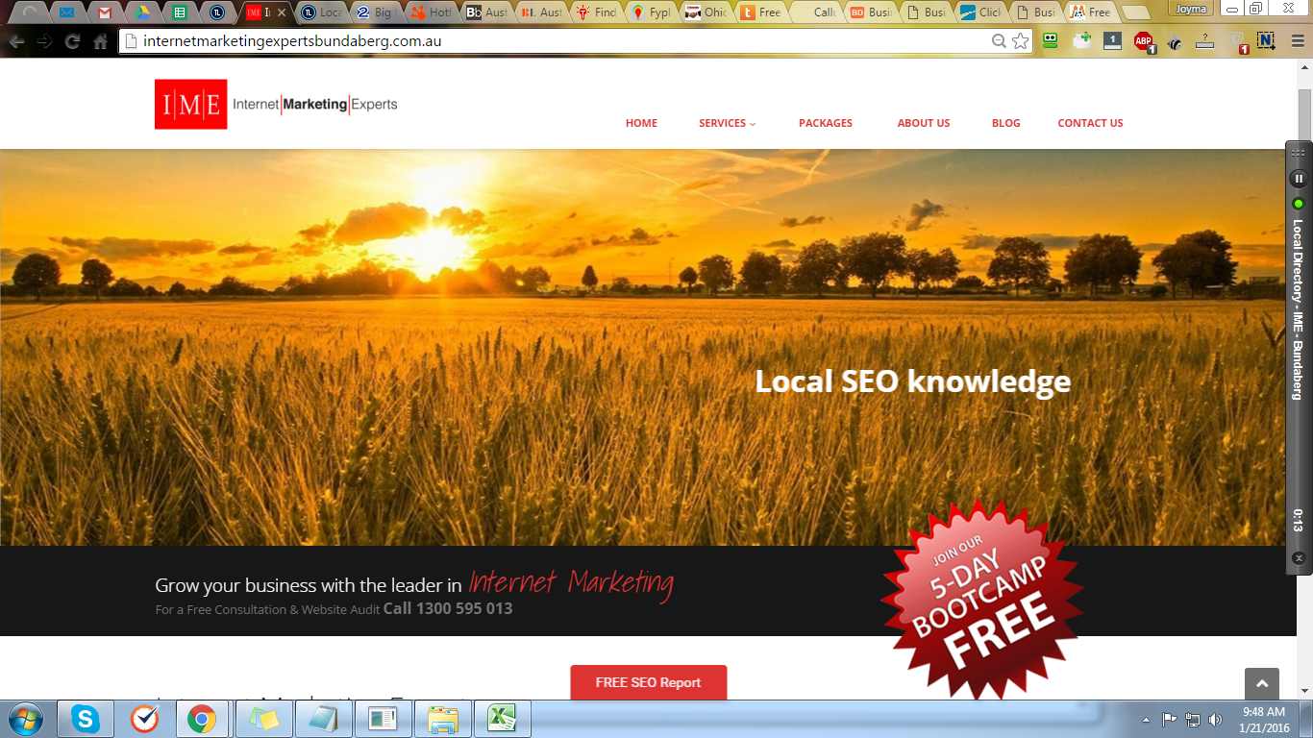Click the URL address bar
The image size is (1313, 738).
pyautogui.click(x=557, y=41)
